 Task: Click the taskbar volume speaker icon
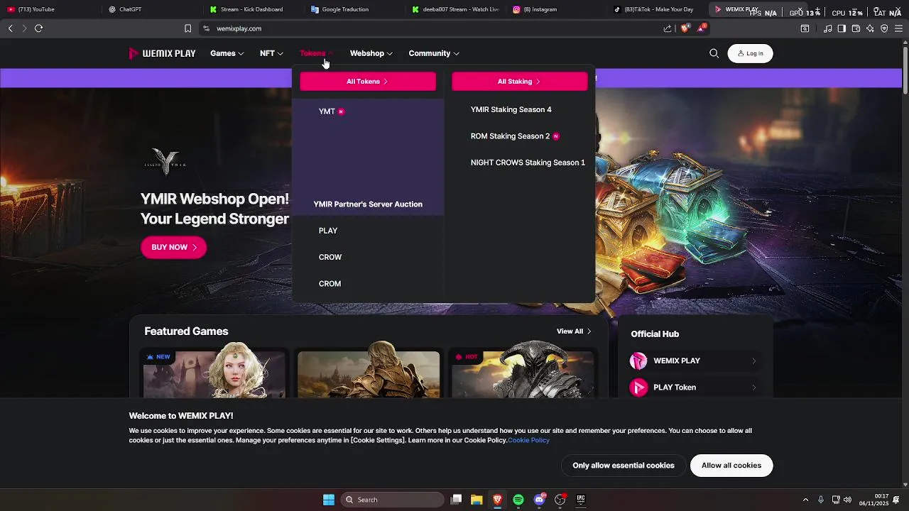click(847, 500)
